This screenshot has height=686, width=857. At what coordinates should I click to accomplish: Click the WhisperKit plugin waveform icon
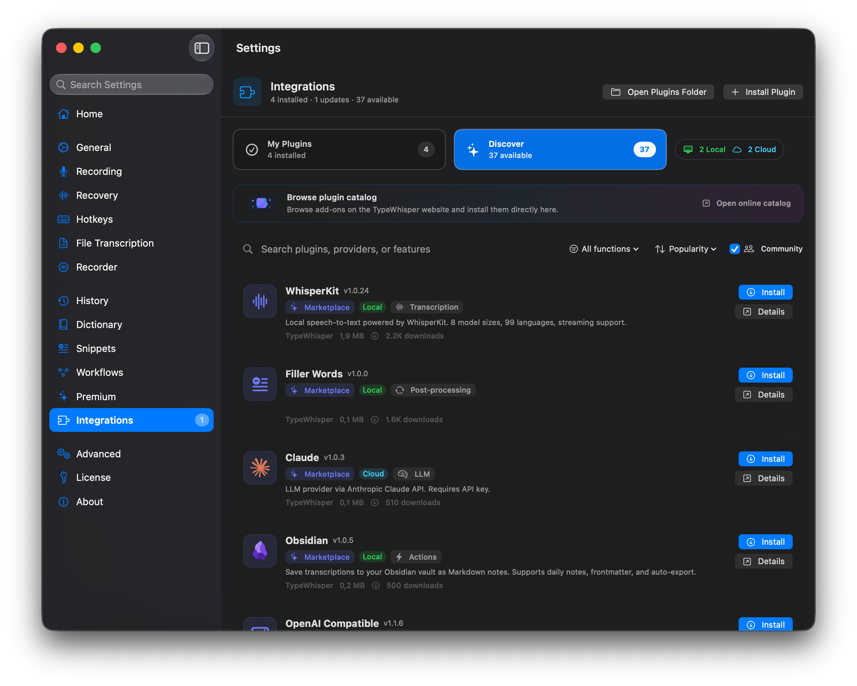tap(260, 301)
